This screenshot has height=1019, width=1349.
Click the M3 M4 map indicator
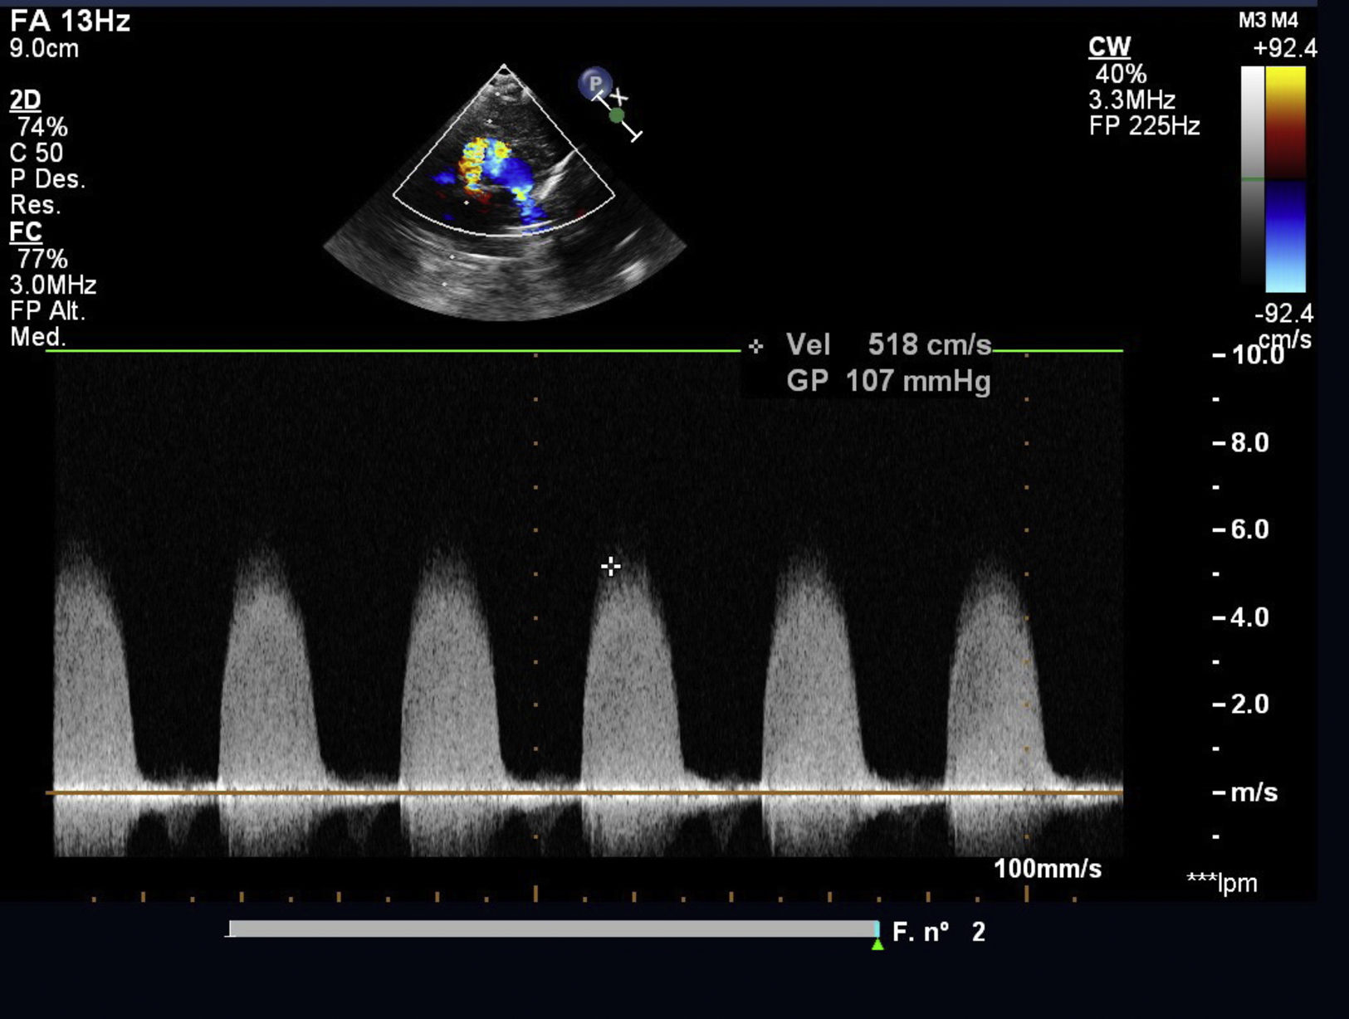click(1268, 20)
